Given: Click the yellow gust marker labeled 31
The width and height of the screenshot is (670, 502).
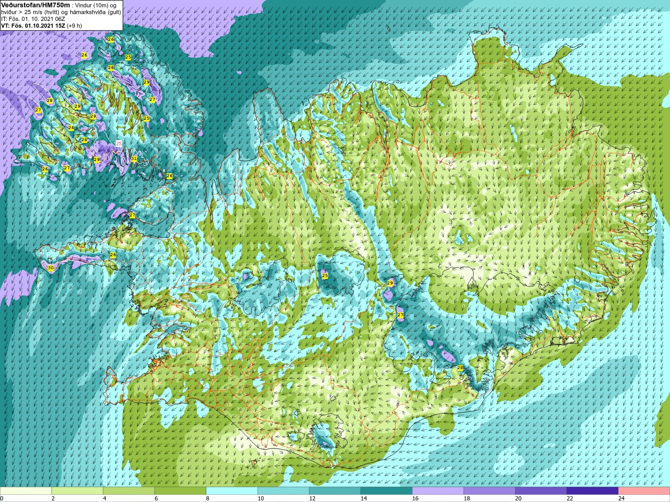Looking at the screenshot, I should 134,158.
